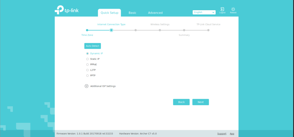The width and height of the screenshot is (294, 137).
Task: Click the Time Zone step marker
Action: point(87,30)
